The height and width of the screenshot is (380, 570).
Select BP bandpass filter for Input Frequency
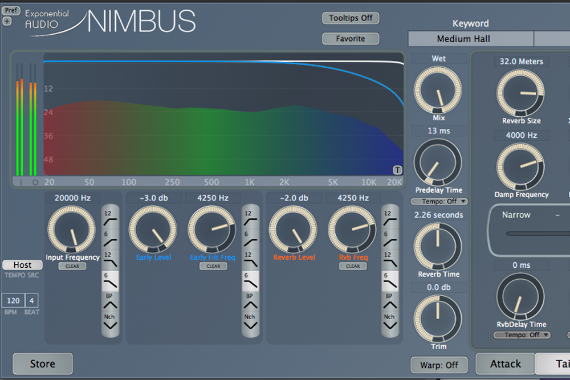coord(110,301)
